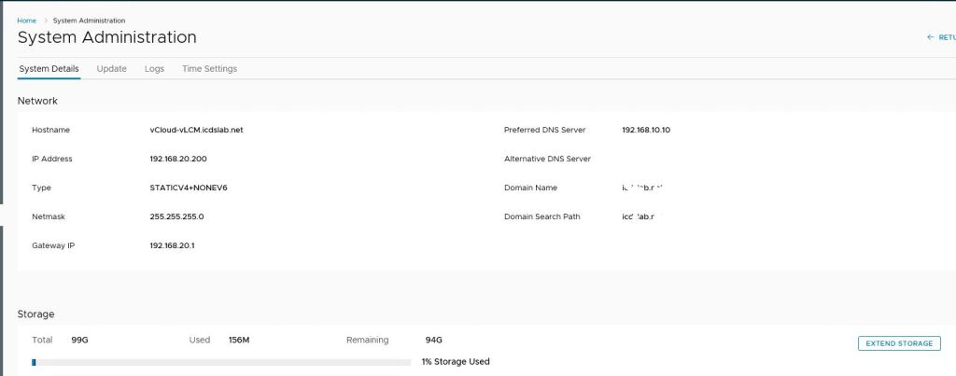Click the left arrow icon beside Return
Image resolution: width=956 pixels, height=376 pixels.
click(x=930, y=37)
